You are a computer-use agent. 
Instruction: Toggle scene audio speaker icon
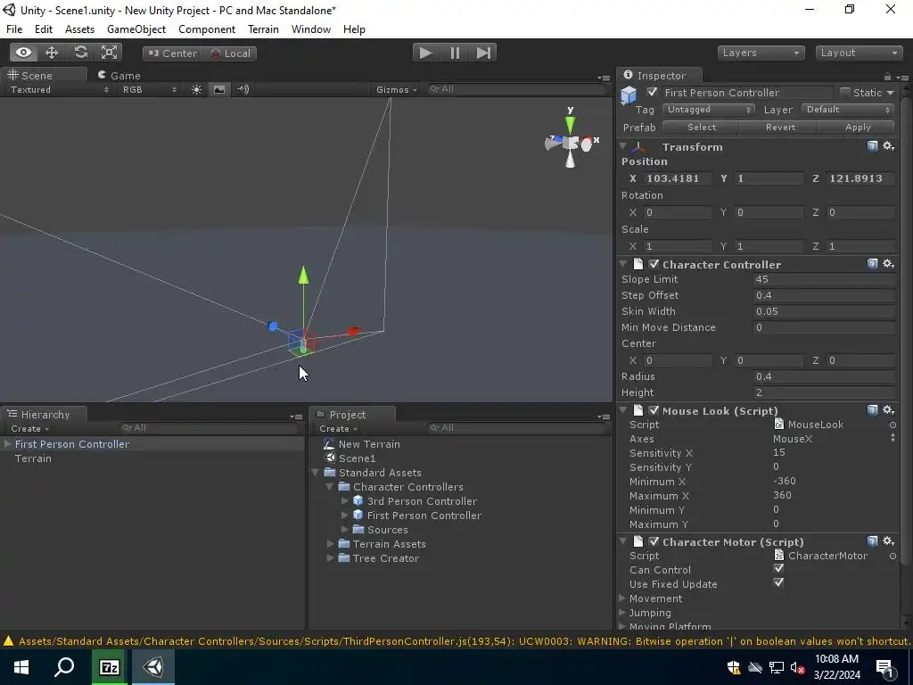243,89
